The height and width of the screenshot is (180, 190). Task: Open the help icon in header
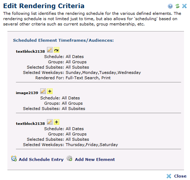(170, 6)
